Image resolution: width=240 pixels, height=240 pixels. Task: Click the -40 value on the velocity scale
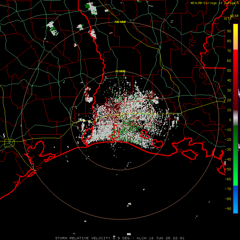[228, 159]
